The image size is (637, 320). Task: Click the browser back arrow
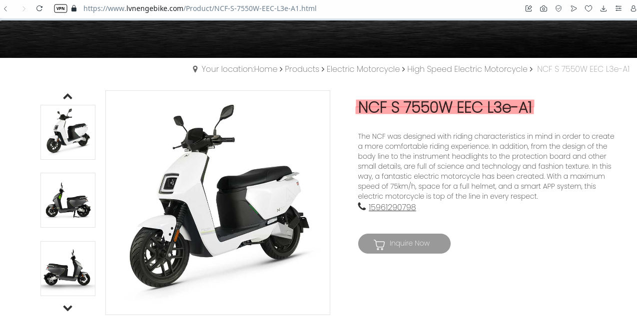[6, 8]
